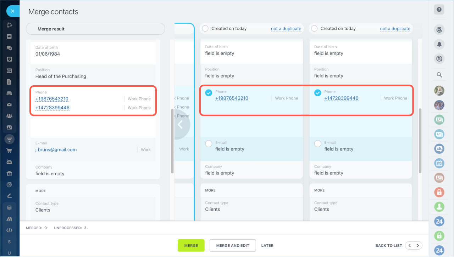Open the calendar icon in left sidebar
454x257 pixels.
coord(10,70)
